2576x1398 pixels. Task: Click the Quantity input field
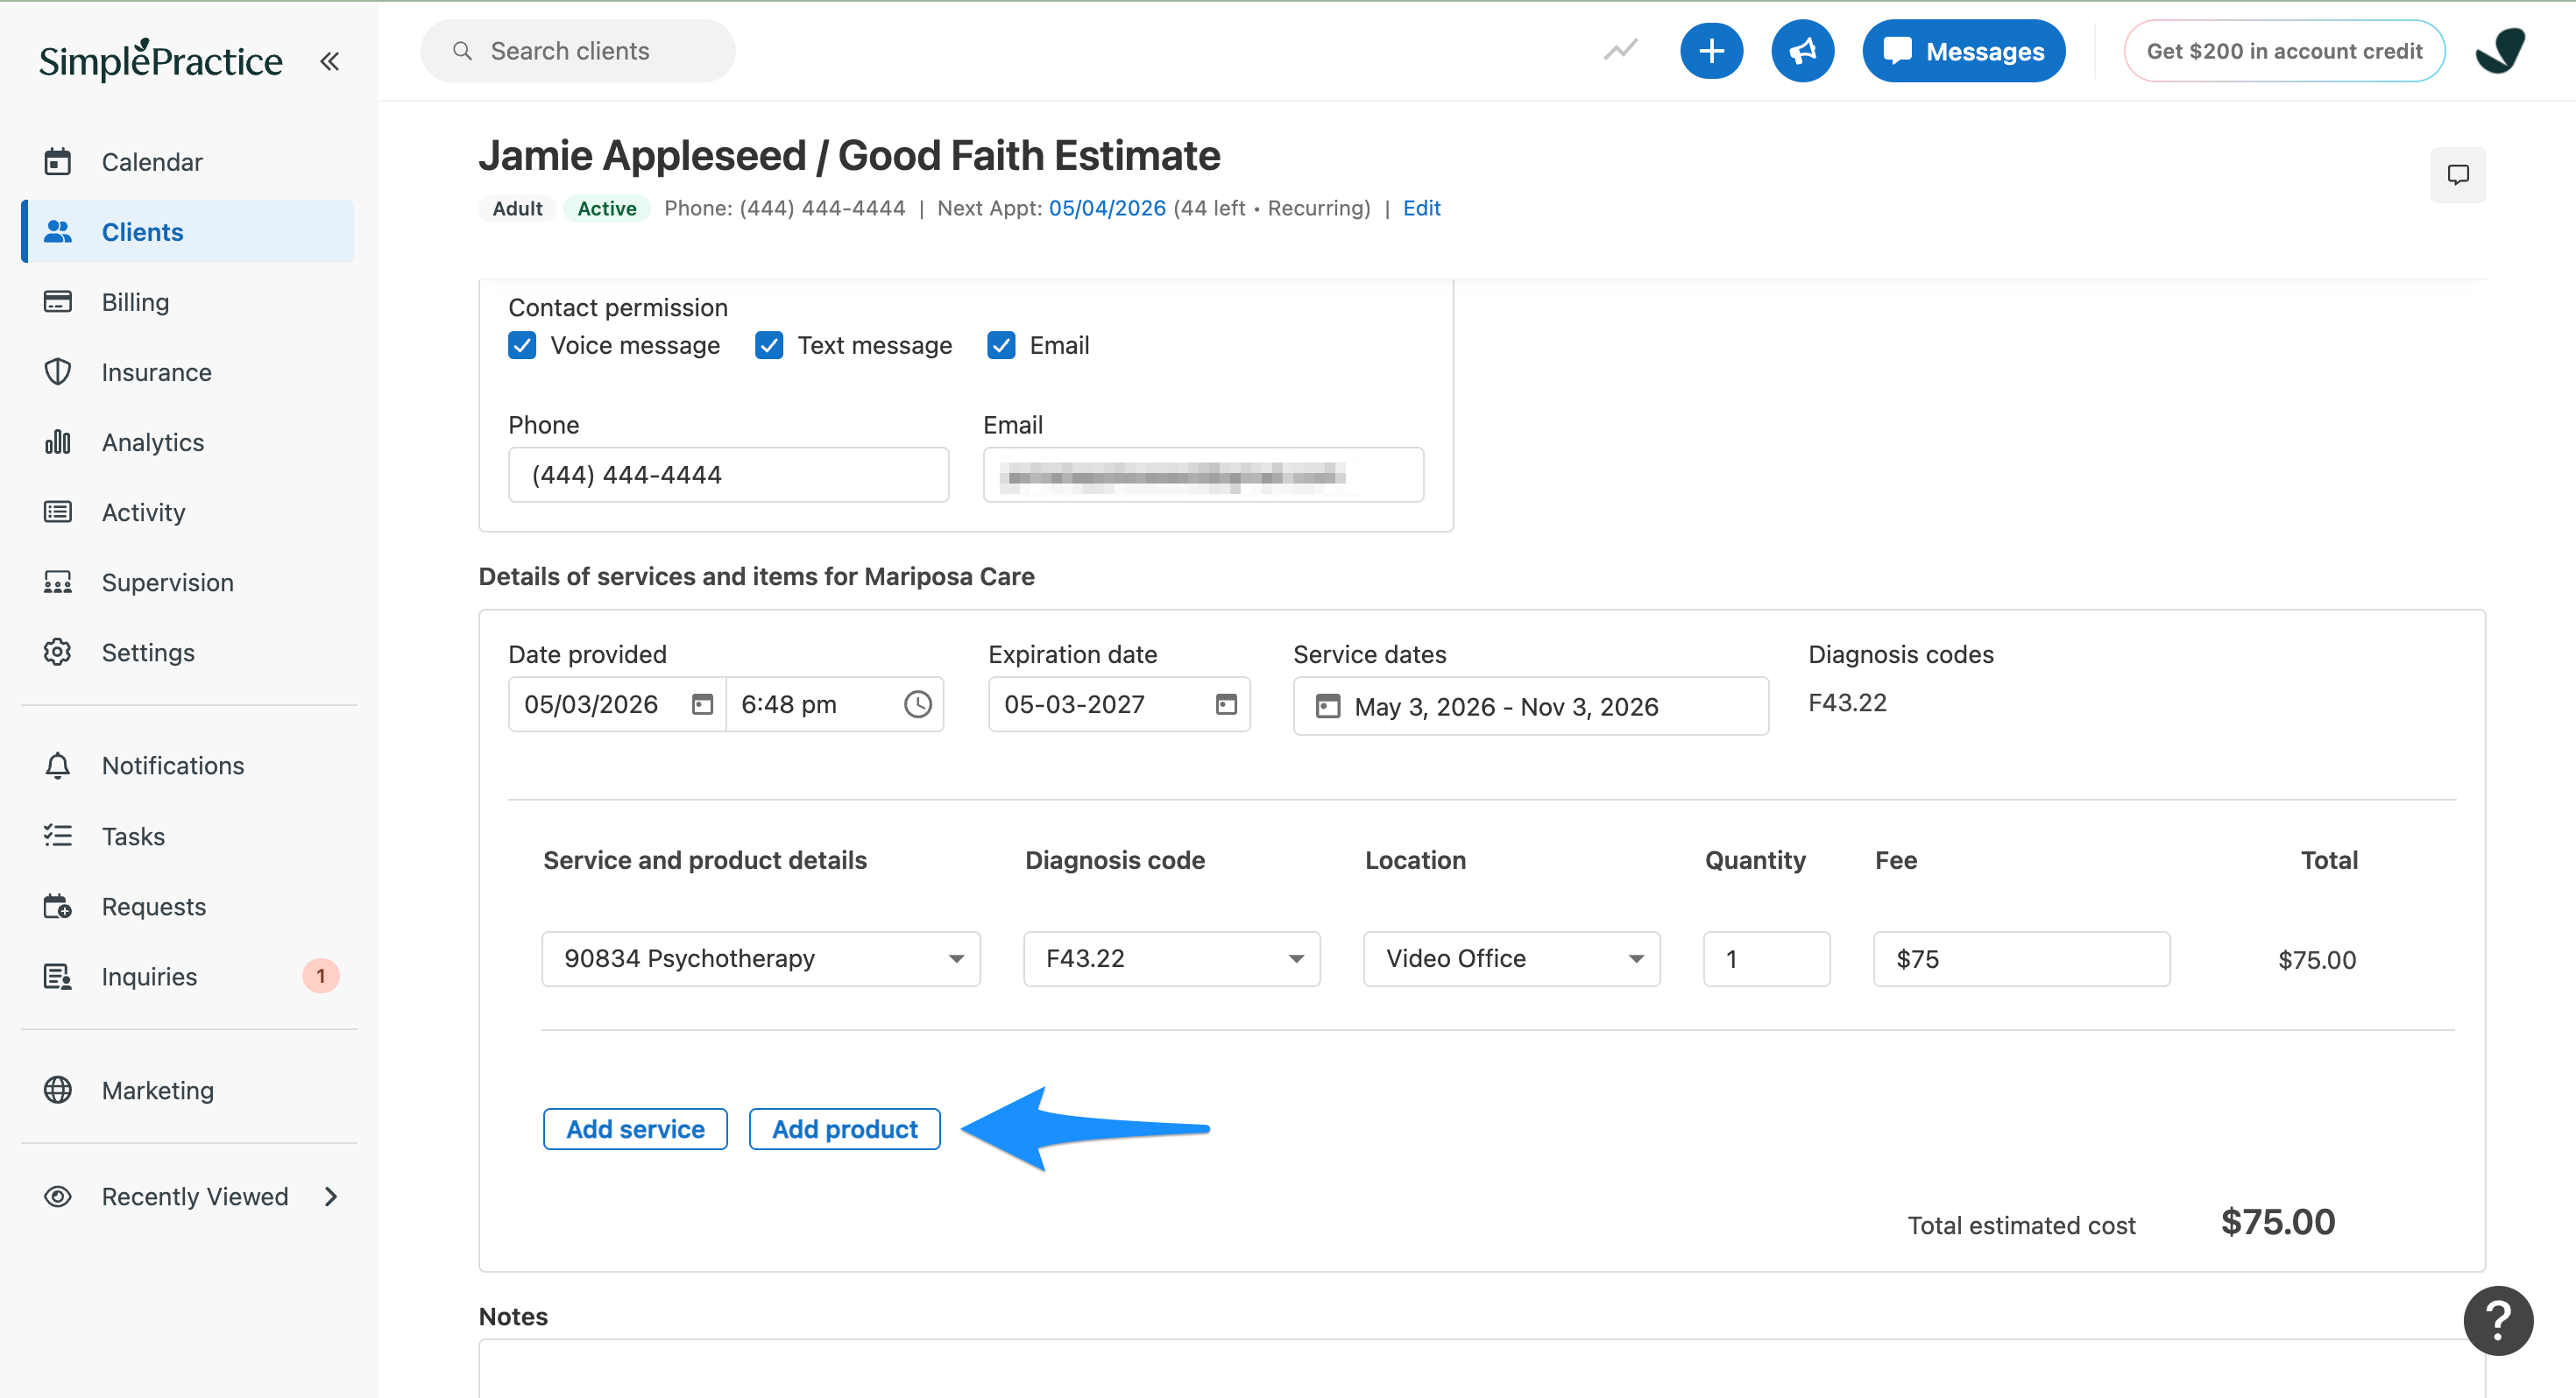[1766, 958]
